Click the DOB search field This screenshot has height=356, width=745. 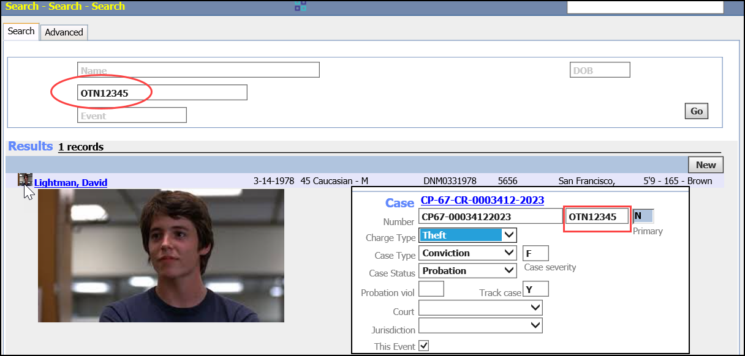[x=600, y=70]
